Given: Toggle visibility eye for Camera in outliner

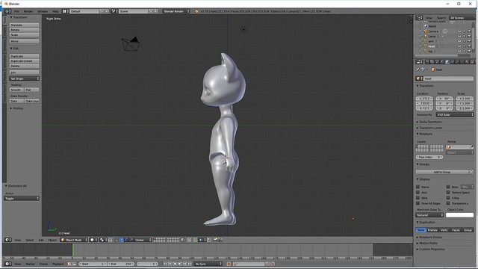Looking at the screenshot, I should [459, 31].
